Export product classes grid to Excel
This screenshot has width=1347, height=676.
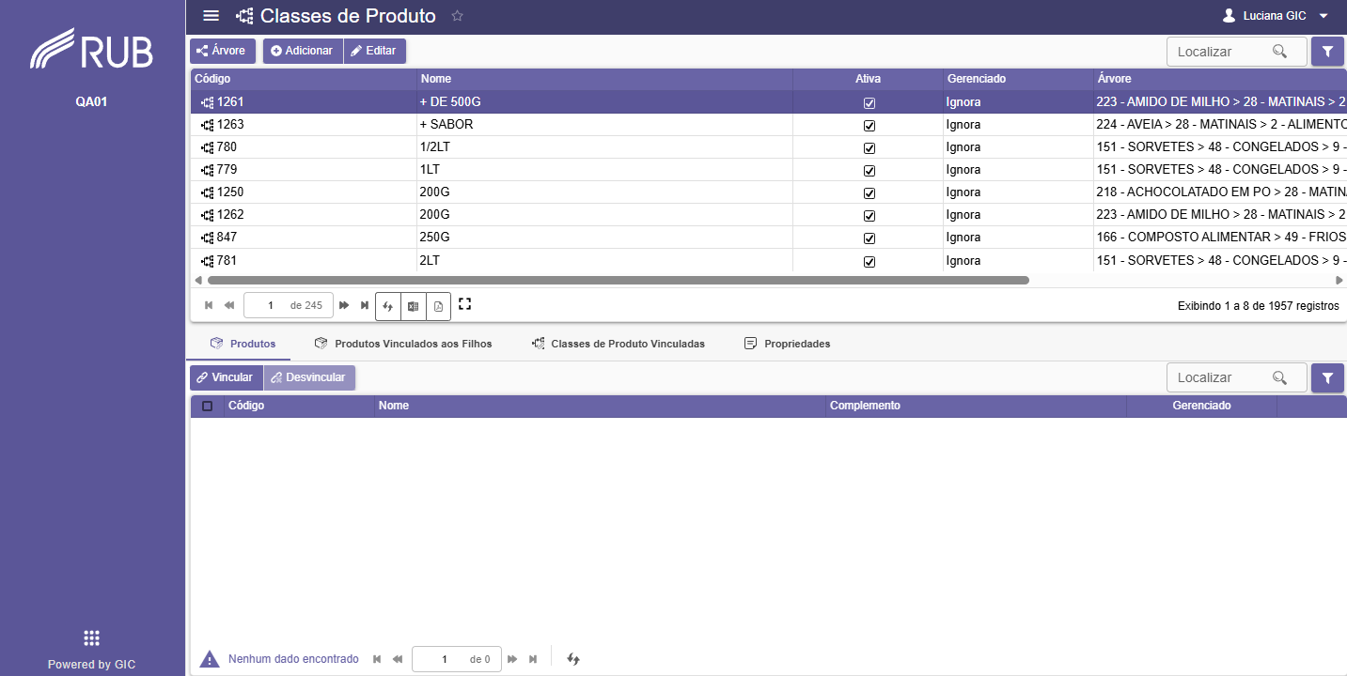pyautogui.click(x=413, y=306)
